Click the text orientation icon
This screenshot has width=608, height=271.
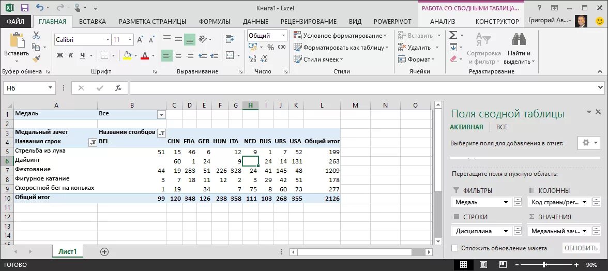[202, 38]
